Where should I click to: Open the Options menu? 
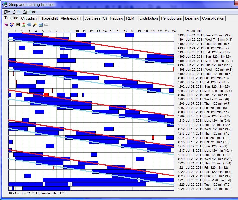pyautogui.click(x=30, y=12)
